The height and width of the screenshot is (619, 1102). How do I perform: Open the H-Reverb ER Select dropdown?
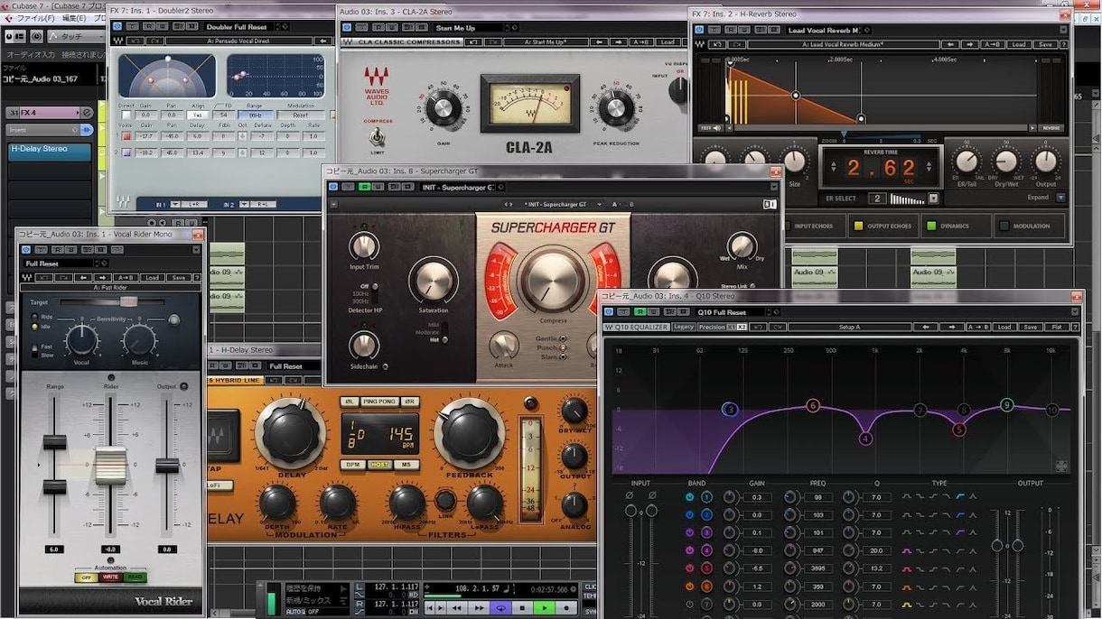tap(934, 199)
